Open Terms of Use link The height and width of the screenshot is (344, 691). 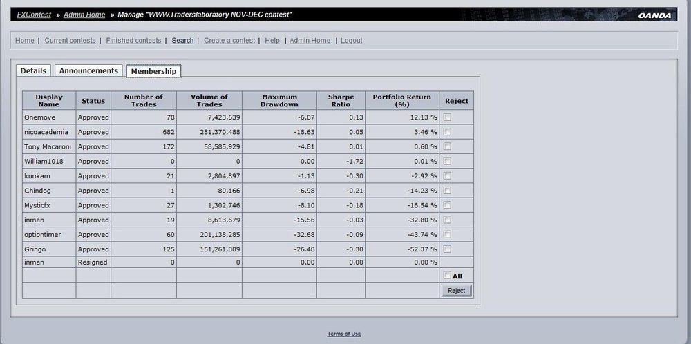(x=343, y=334)
